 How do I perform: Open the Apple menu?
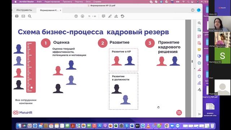(16, 1)
